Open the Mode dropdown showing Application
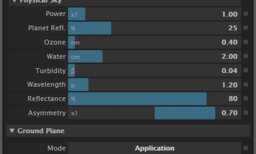The image size is (256, 154). 154,148
